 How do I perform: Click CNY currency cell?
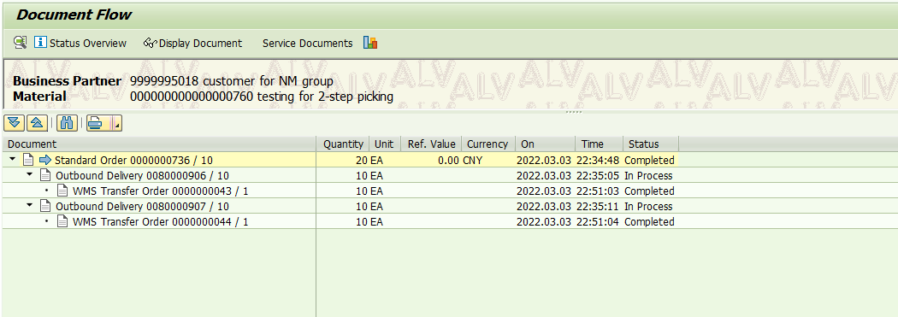[472, 161]
